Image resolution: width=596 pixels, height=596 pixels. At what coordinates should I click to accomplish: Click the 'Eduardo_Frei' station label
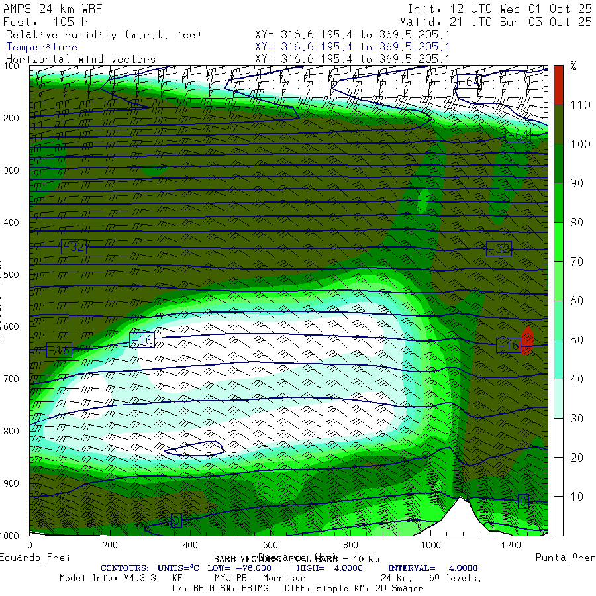pos(35,558)
